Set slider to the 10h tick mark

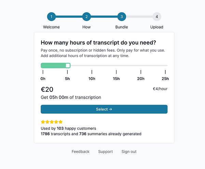92,65
